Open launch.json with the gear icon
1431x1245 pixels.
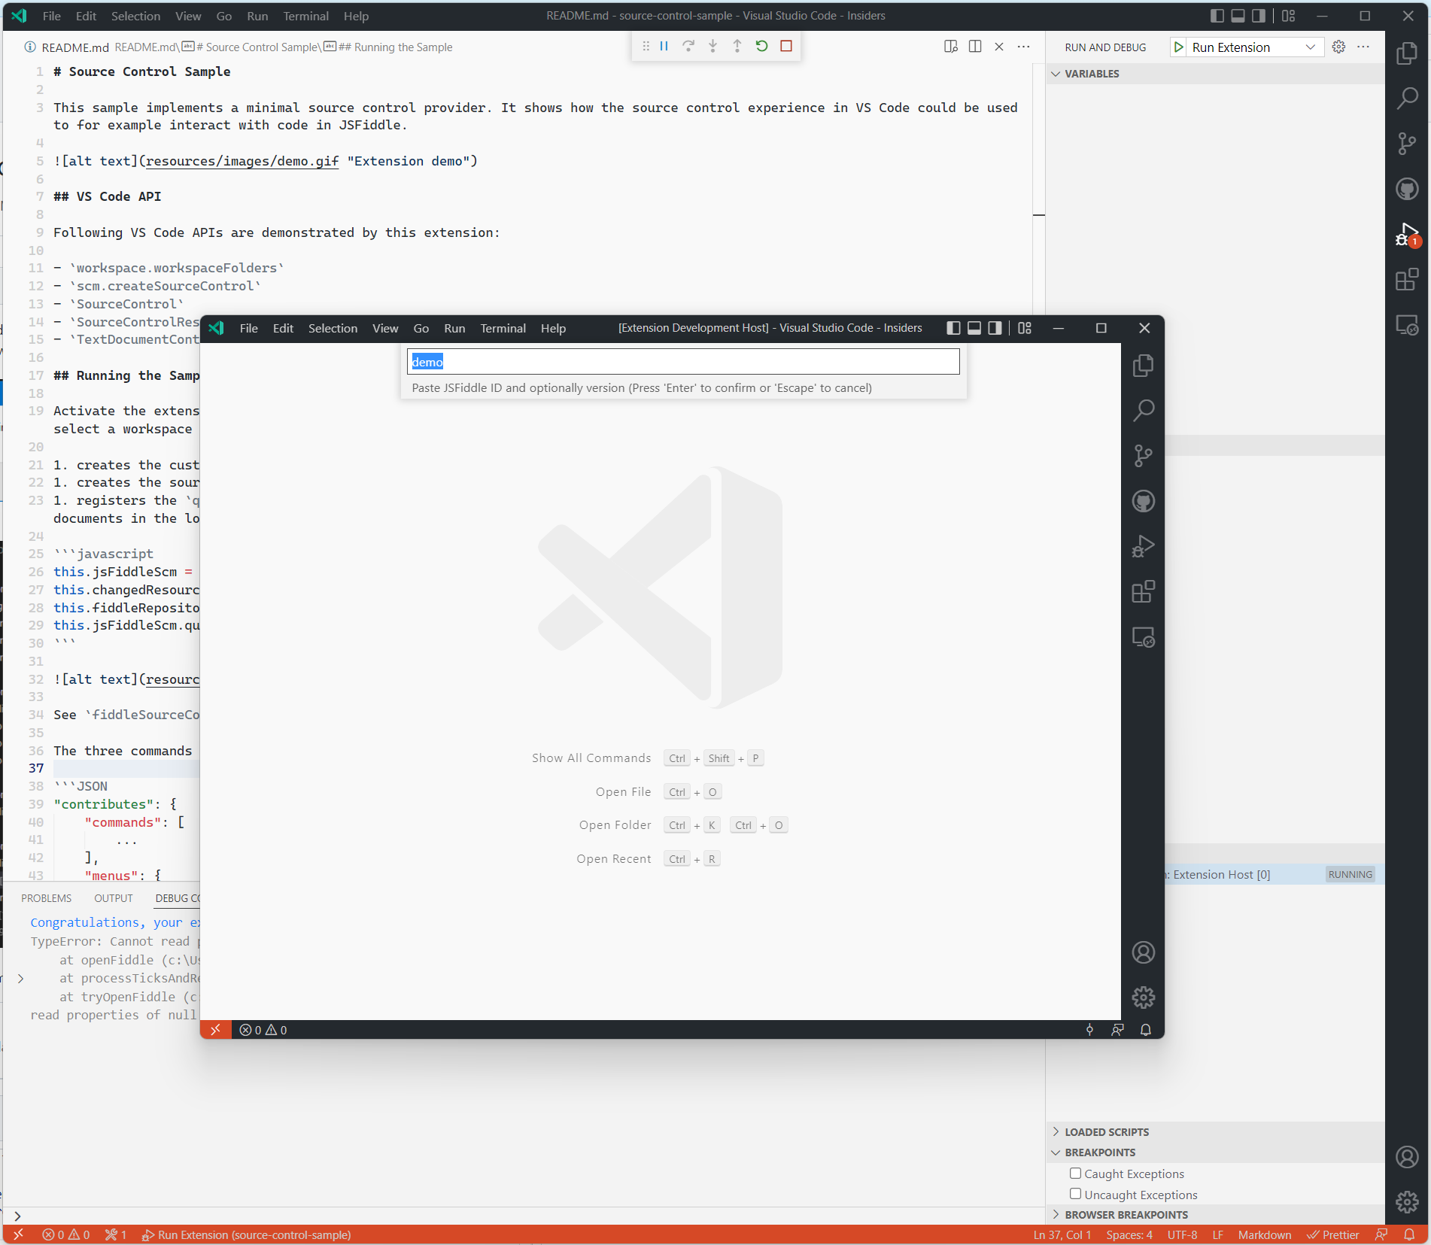point(1338,47)
